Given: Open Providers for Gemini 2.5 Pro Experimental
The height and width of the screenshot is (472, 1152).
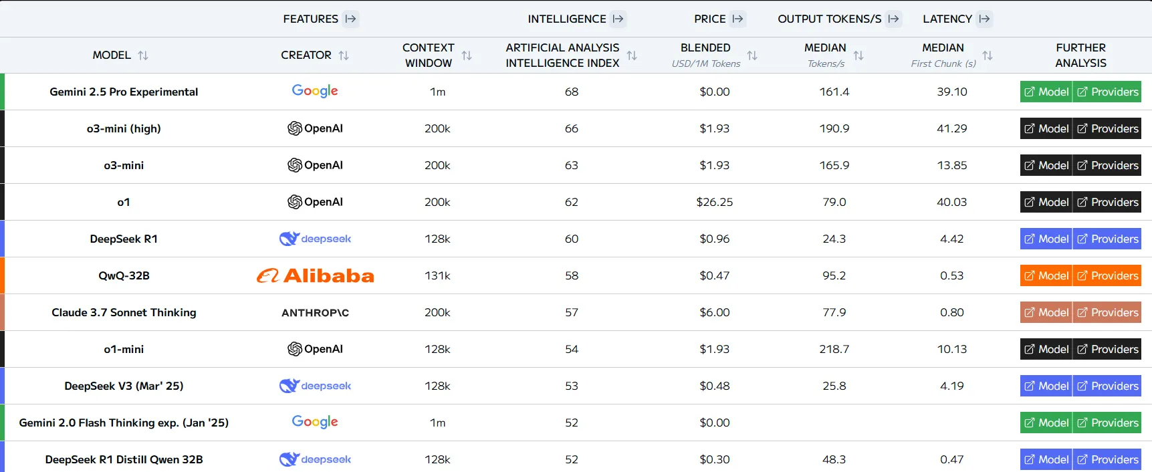Looking at the screenshot, I should tap(1107, 92).
